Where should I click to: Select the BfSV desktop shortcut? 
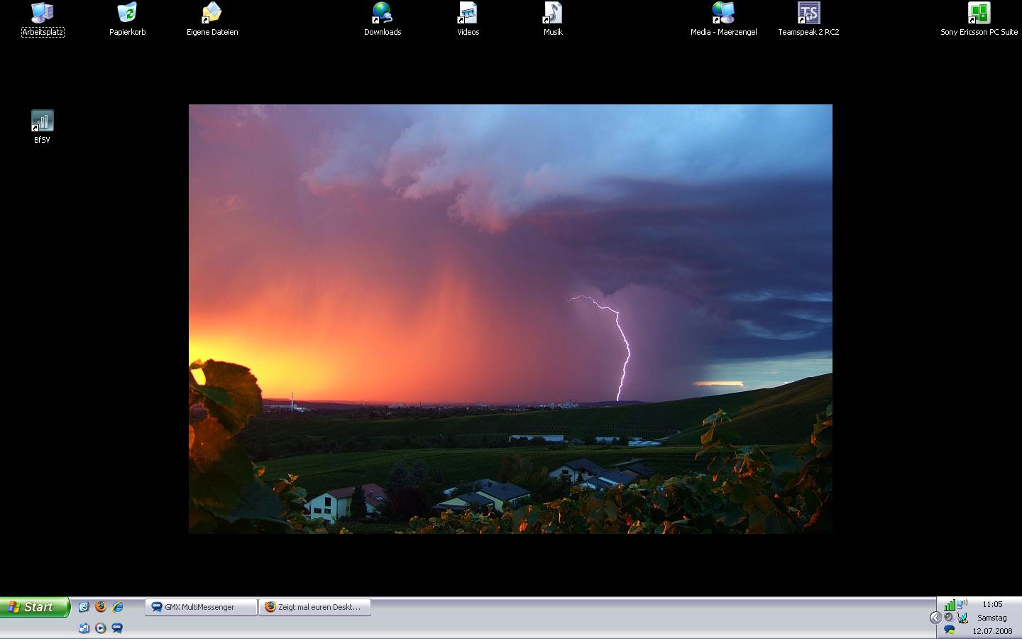click(x=42, y=127)
